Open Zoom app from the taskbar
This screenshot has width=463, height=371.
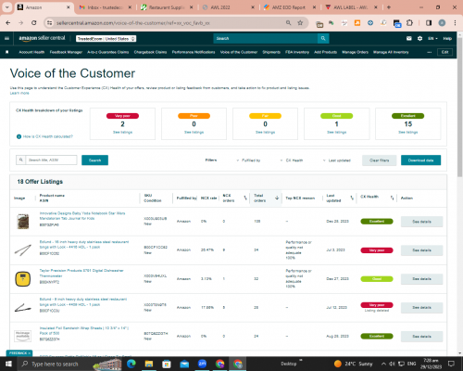202,364
